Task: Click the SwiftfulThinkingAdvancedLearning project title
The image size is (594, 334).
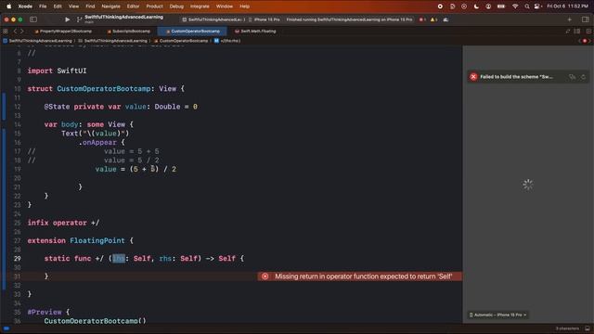Action: (x=123, y=17)
